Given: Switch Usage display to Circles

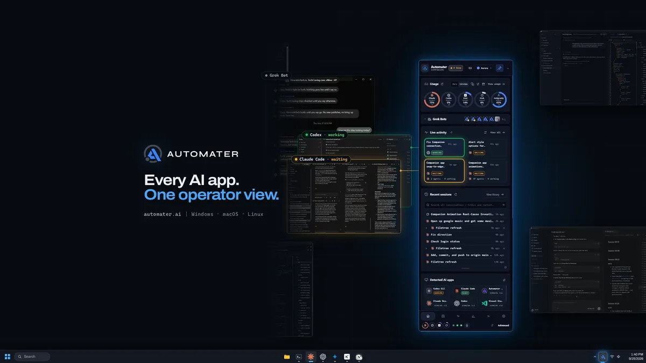Looking at the screenshot, I should [464, 84].
